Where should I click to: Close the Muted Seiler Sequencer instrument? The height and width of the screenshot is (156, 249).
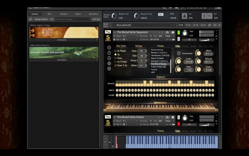(x=216, y=31)
